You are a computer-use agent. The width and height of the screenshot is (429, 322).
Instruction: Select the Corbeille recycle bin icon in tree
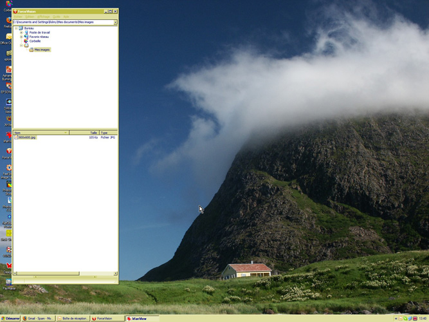click(26, 41)
